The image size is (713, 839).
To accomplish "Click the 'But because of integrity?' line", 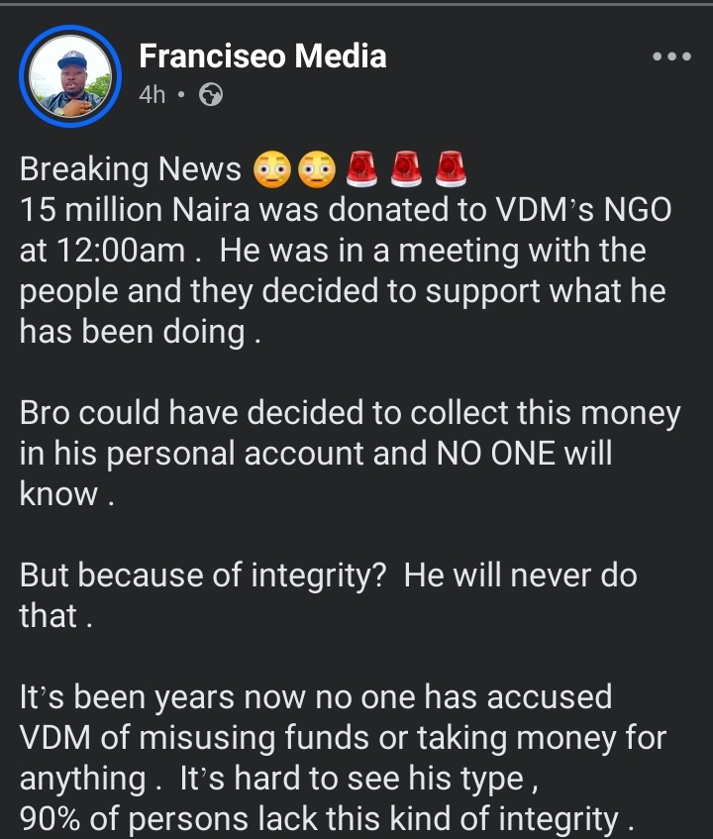I will pyautogui.click(x=203, y=576).
